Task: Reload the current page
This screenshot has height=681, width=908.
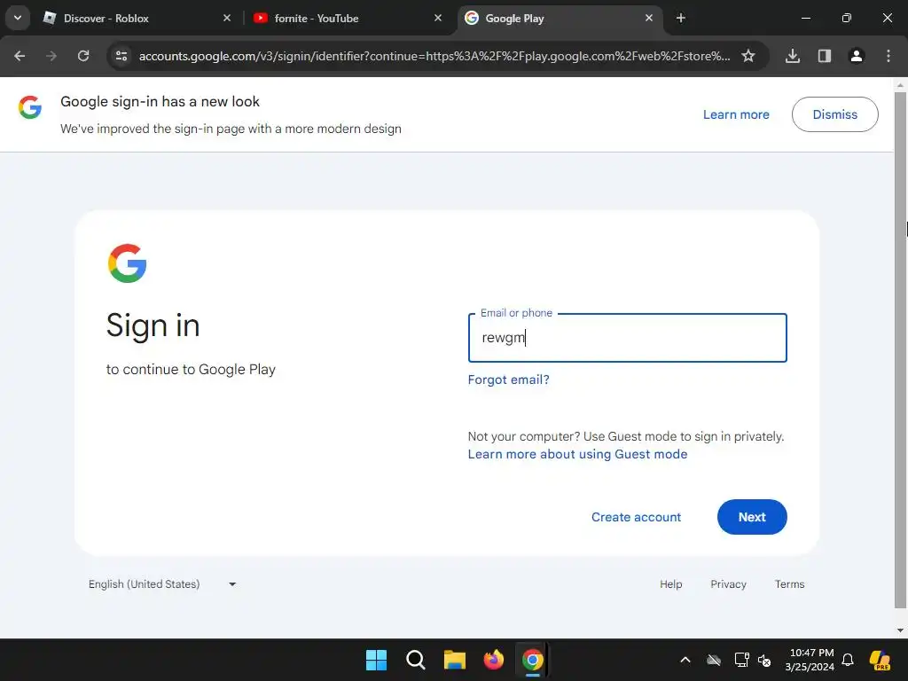Action: pos(83,56)
